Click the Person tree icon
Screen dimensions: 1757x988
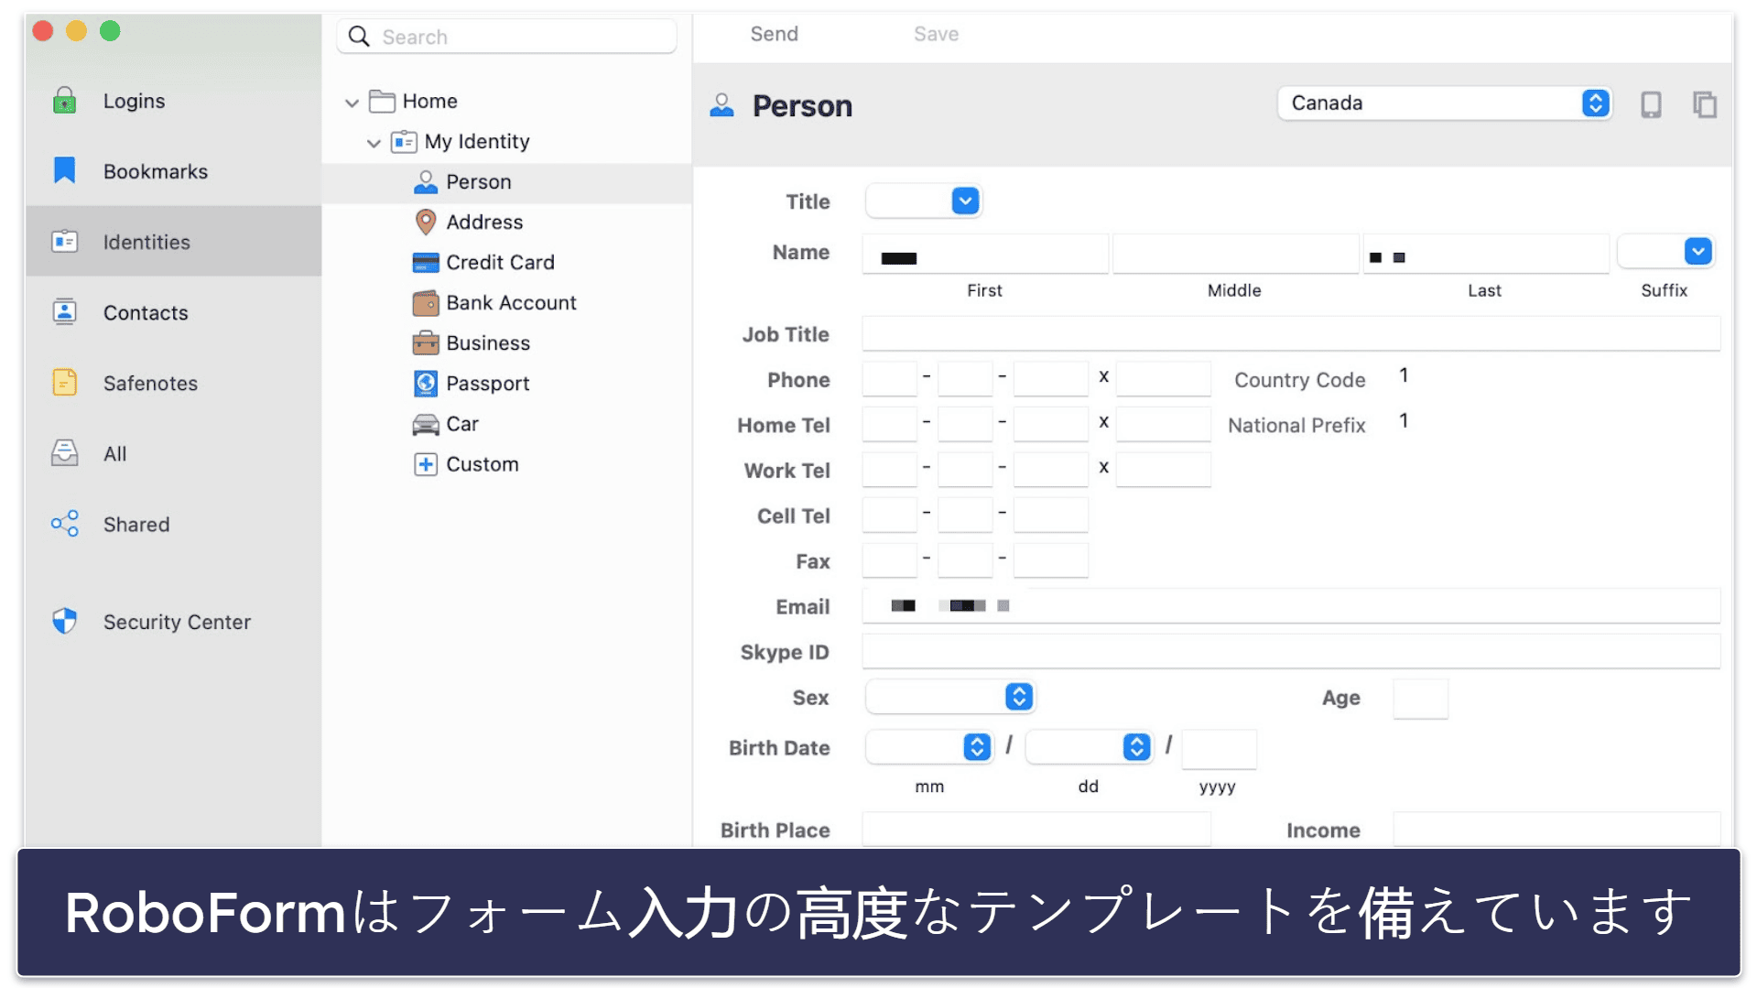(426, 182)
